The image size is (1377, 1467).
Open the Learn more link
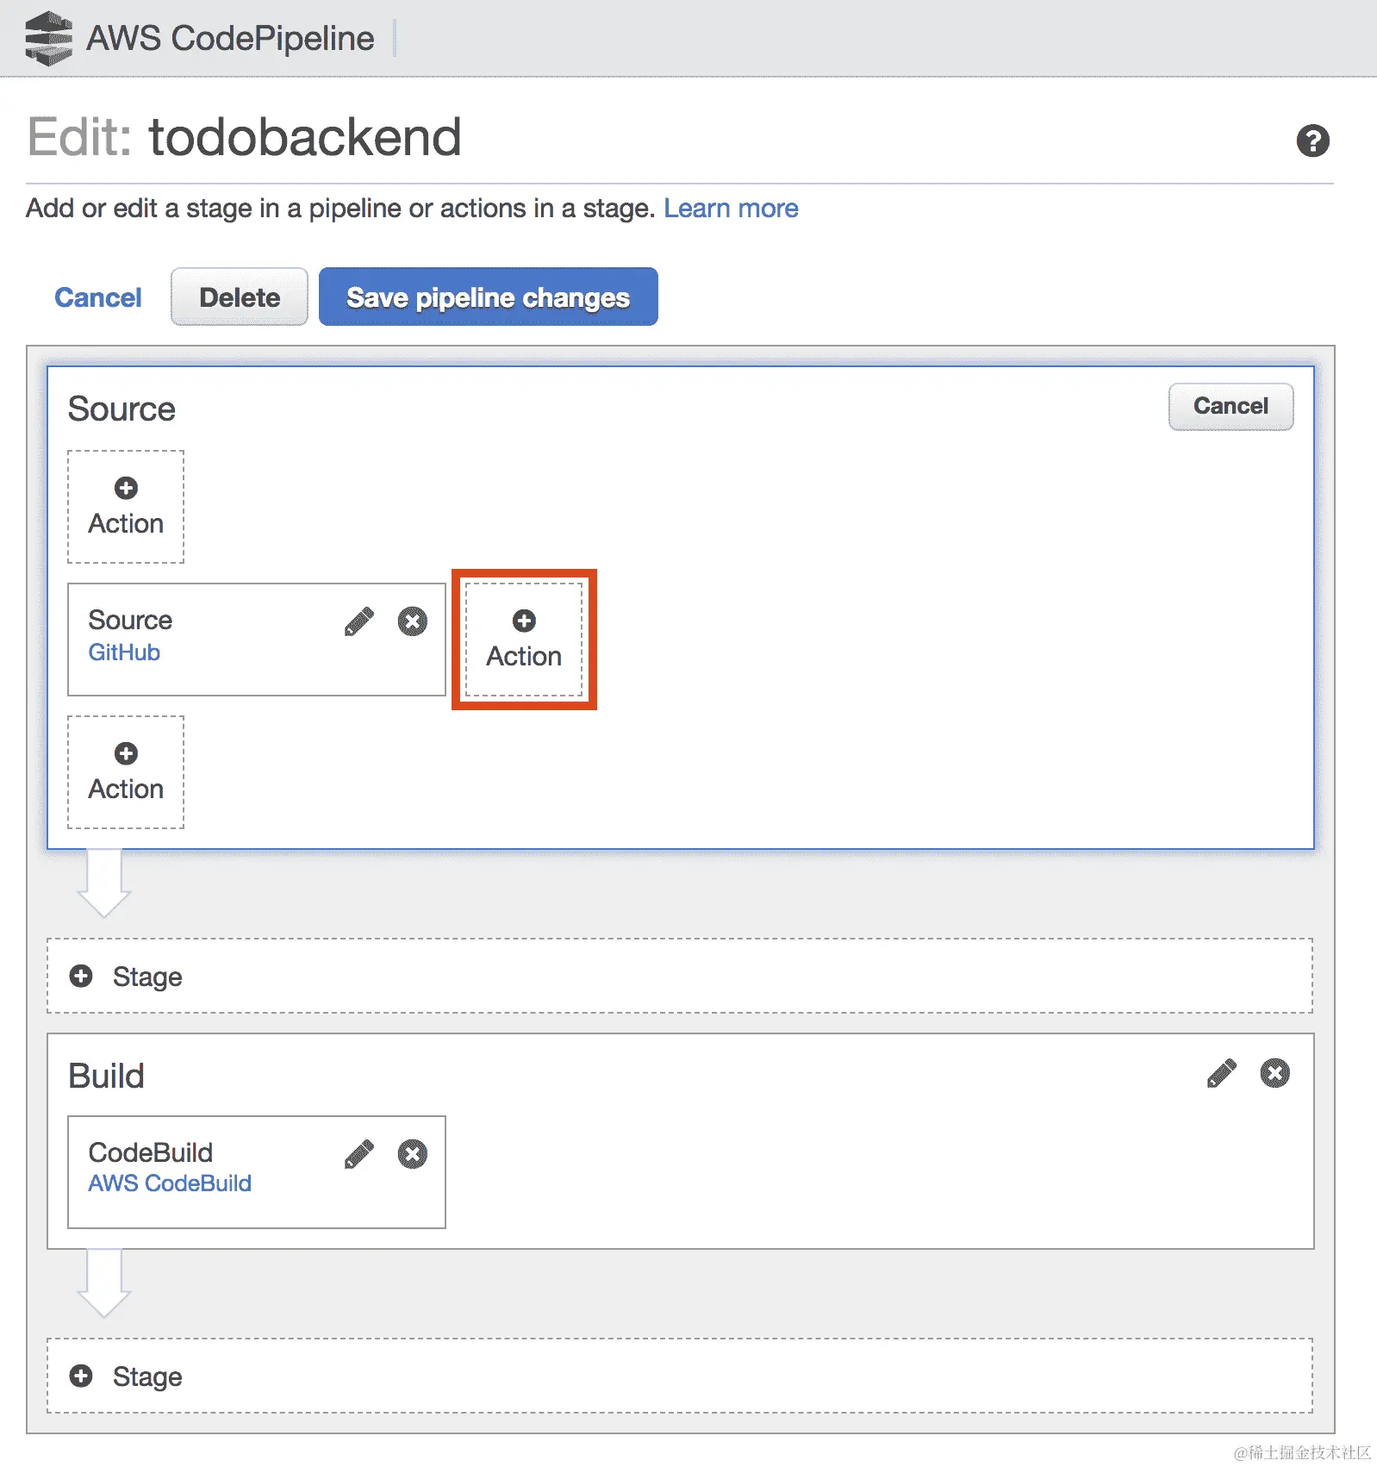(x=731, y=209)
